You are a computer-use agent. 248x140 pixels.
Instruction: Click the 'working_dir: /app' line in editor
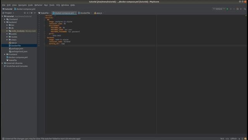pyautogui.click(x=57, y=44)
